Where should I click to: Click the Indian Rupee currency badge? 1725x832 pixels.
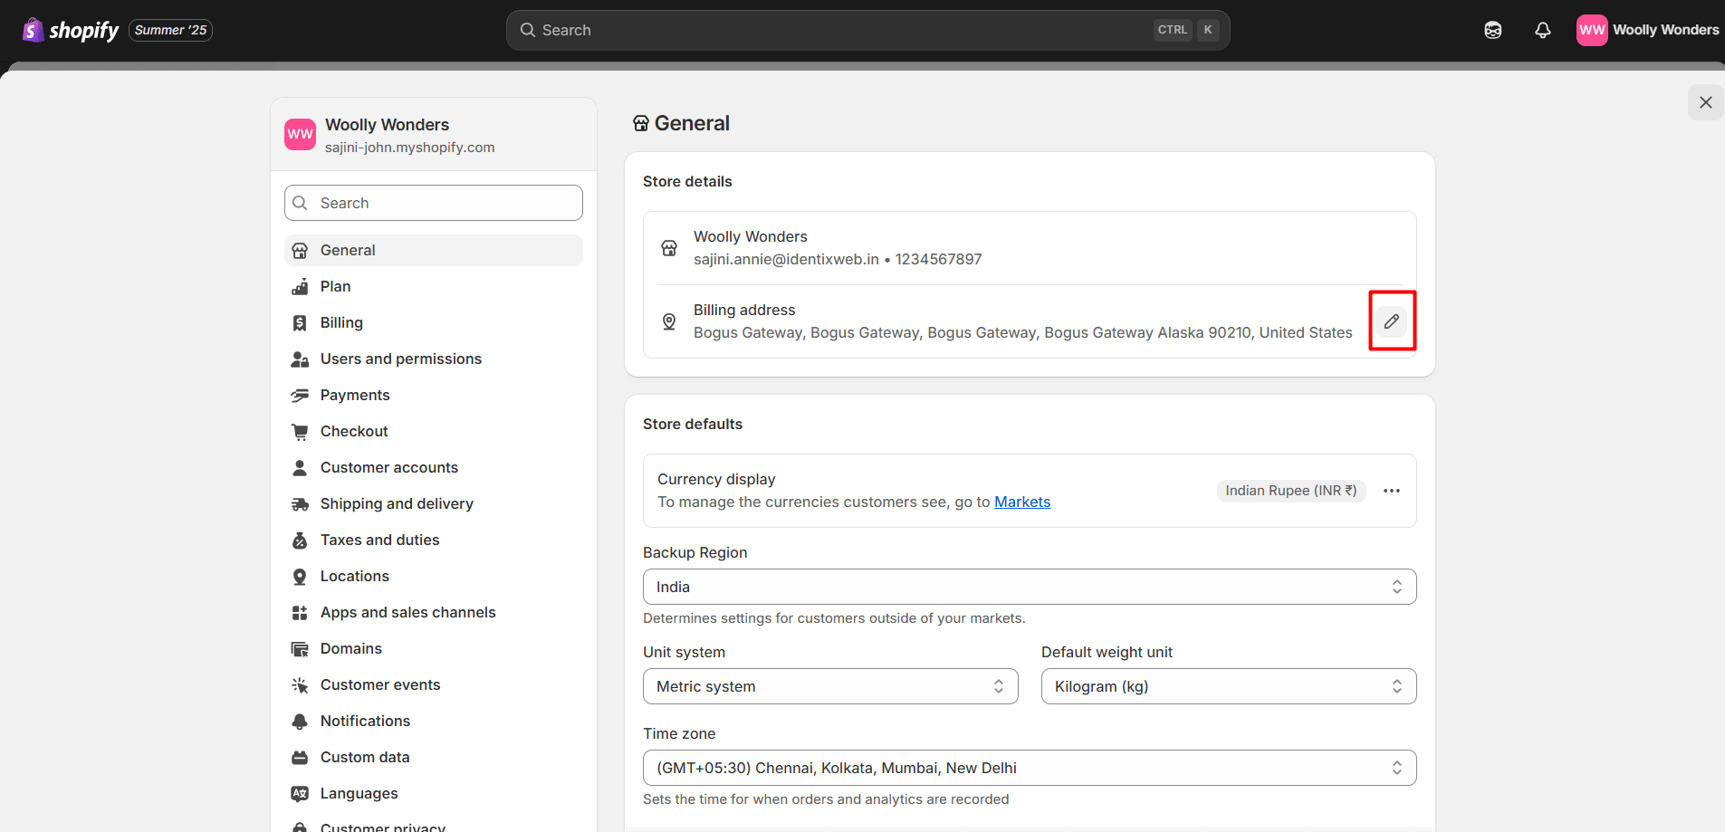point(1291,491)
